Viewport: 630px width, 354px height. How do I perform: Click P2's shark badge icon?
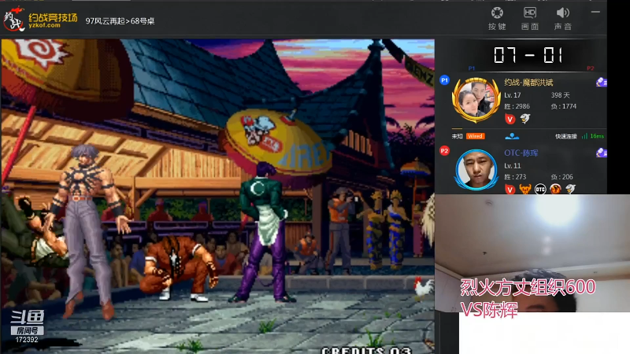[x=570, y=189]
